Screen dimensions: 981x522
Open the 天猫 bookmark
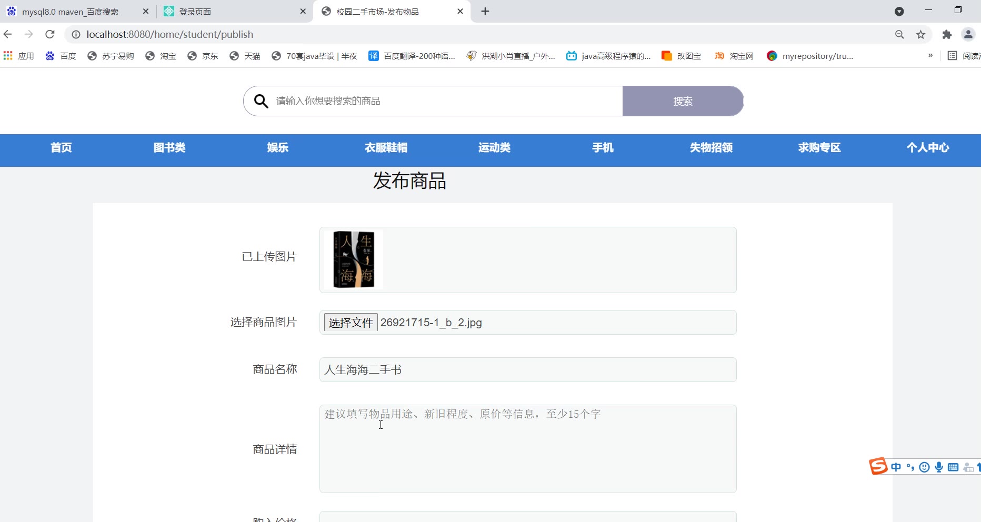(x=245, y=56)
